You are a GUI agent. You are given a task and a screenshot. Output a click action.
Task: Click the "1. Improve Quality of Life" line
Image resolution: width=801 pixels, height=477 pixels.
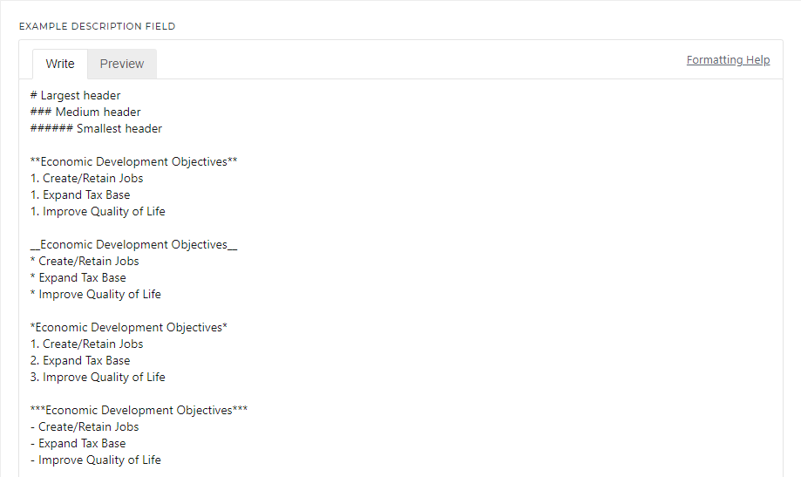[x=98, y=212]
